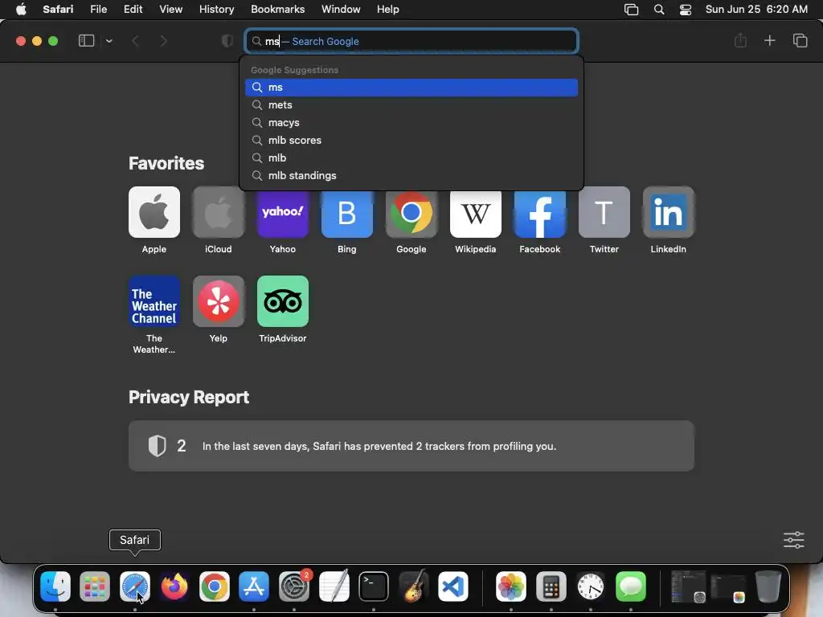Open Control Center in the menu bar
This screenshot has height=617, width=823.
pos(685,10)
